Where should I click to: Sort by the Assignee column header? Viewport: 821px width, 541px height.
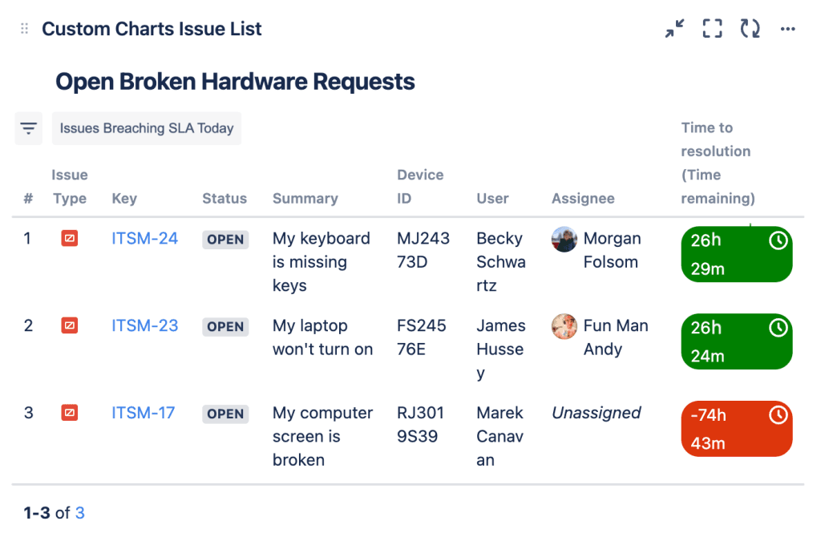click(x=583, y=199)
